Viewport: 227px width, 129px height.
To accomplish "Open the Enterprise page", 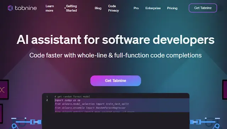I will point(153,8).
